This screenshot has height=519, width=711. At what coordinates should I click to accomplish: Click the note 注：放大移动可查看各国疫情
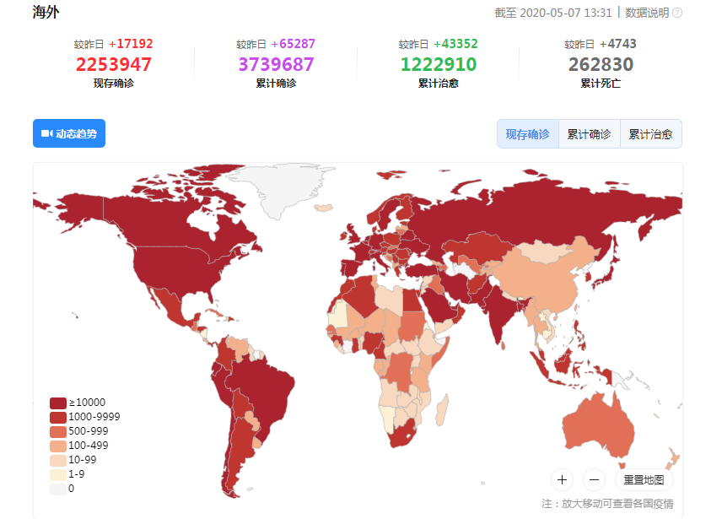click(x=607, y=504)
